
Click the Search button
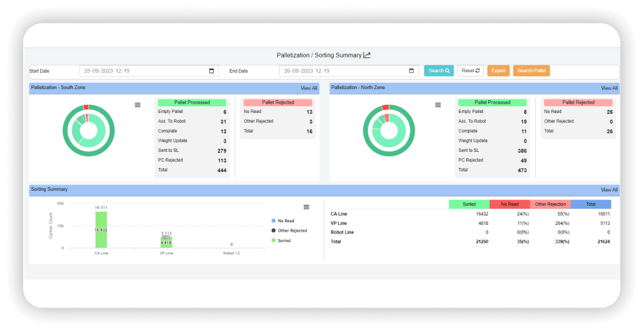tap(439, 71)
